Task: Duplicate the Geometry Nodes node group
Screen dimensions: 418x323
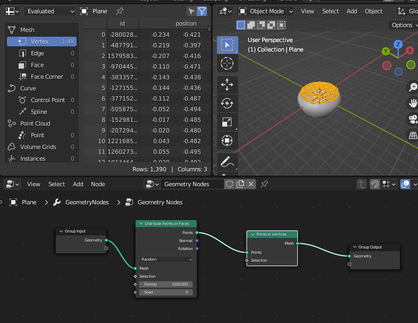Action: pyautogui.click(x=240, y=184)
